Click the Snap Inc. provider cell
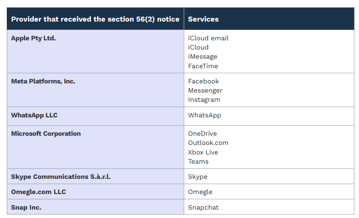This screenshot has height=218, width=359. (26, 207)
